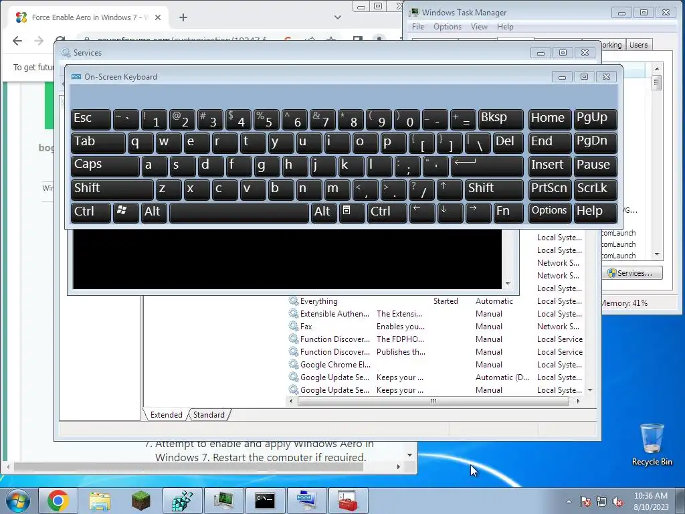Go back in the Chrome browser
Image resolution: width=685 pixels, height=514 pixels.
pyautogui.click(x=17, y=41)
